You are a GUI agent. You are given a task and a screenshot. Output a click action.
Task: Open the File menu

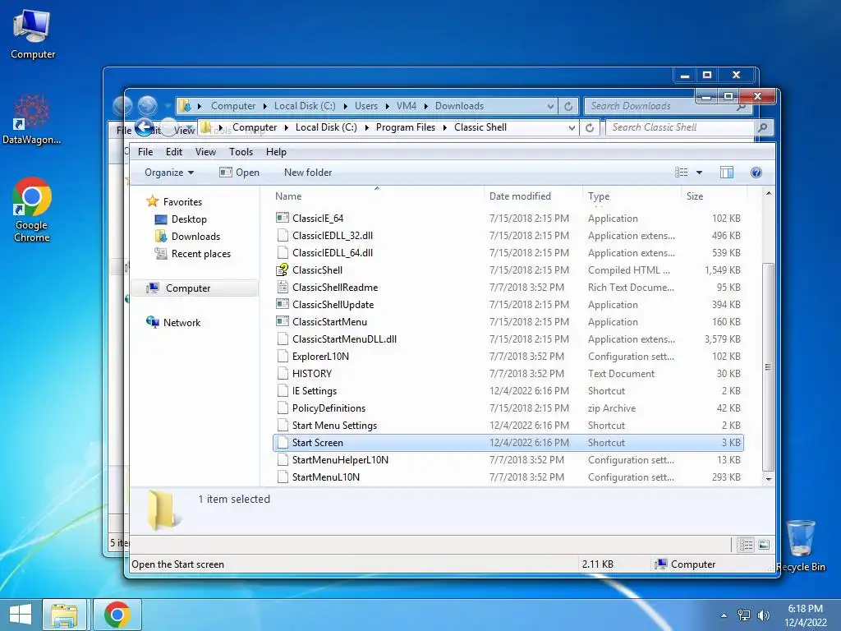(x=145, y=152)
